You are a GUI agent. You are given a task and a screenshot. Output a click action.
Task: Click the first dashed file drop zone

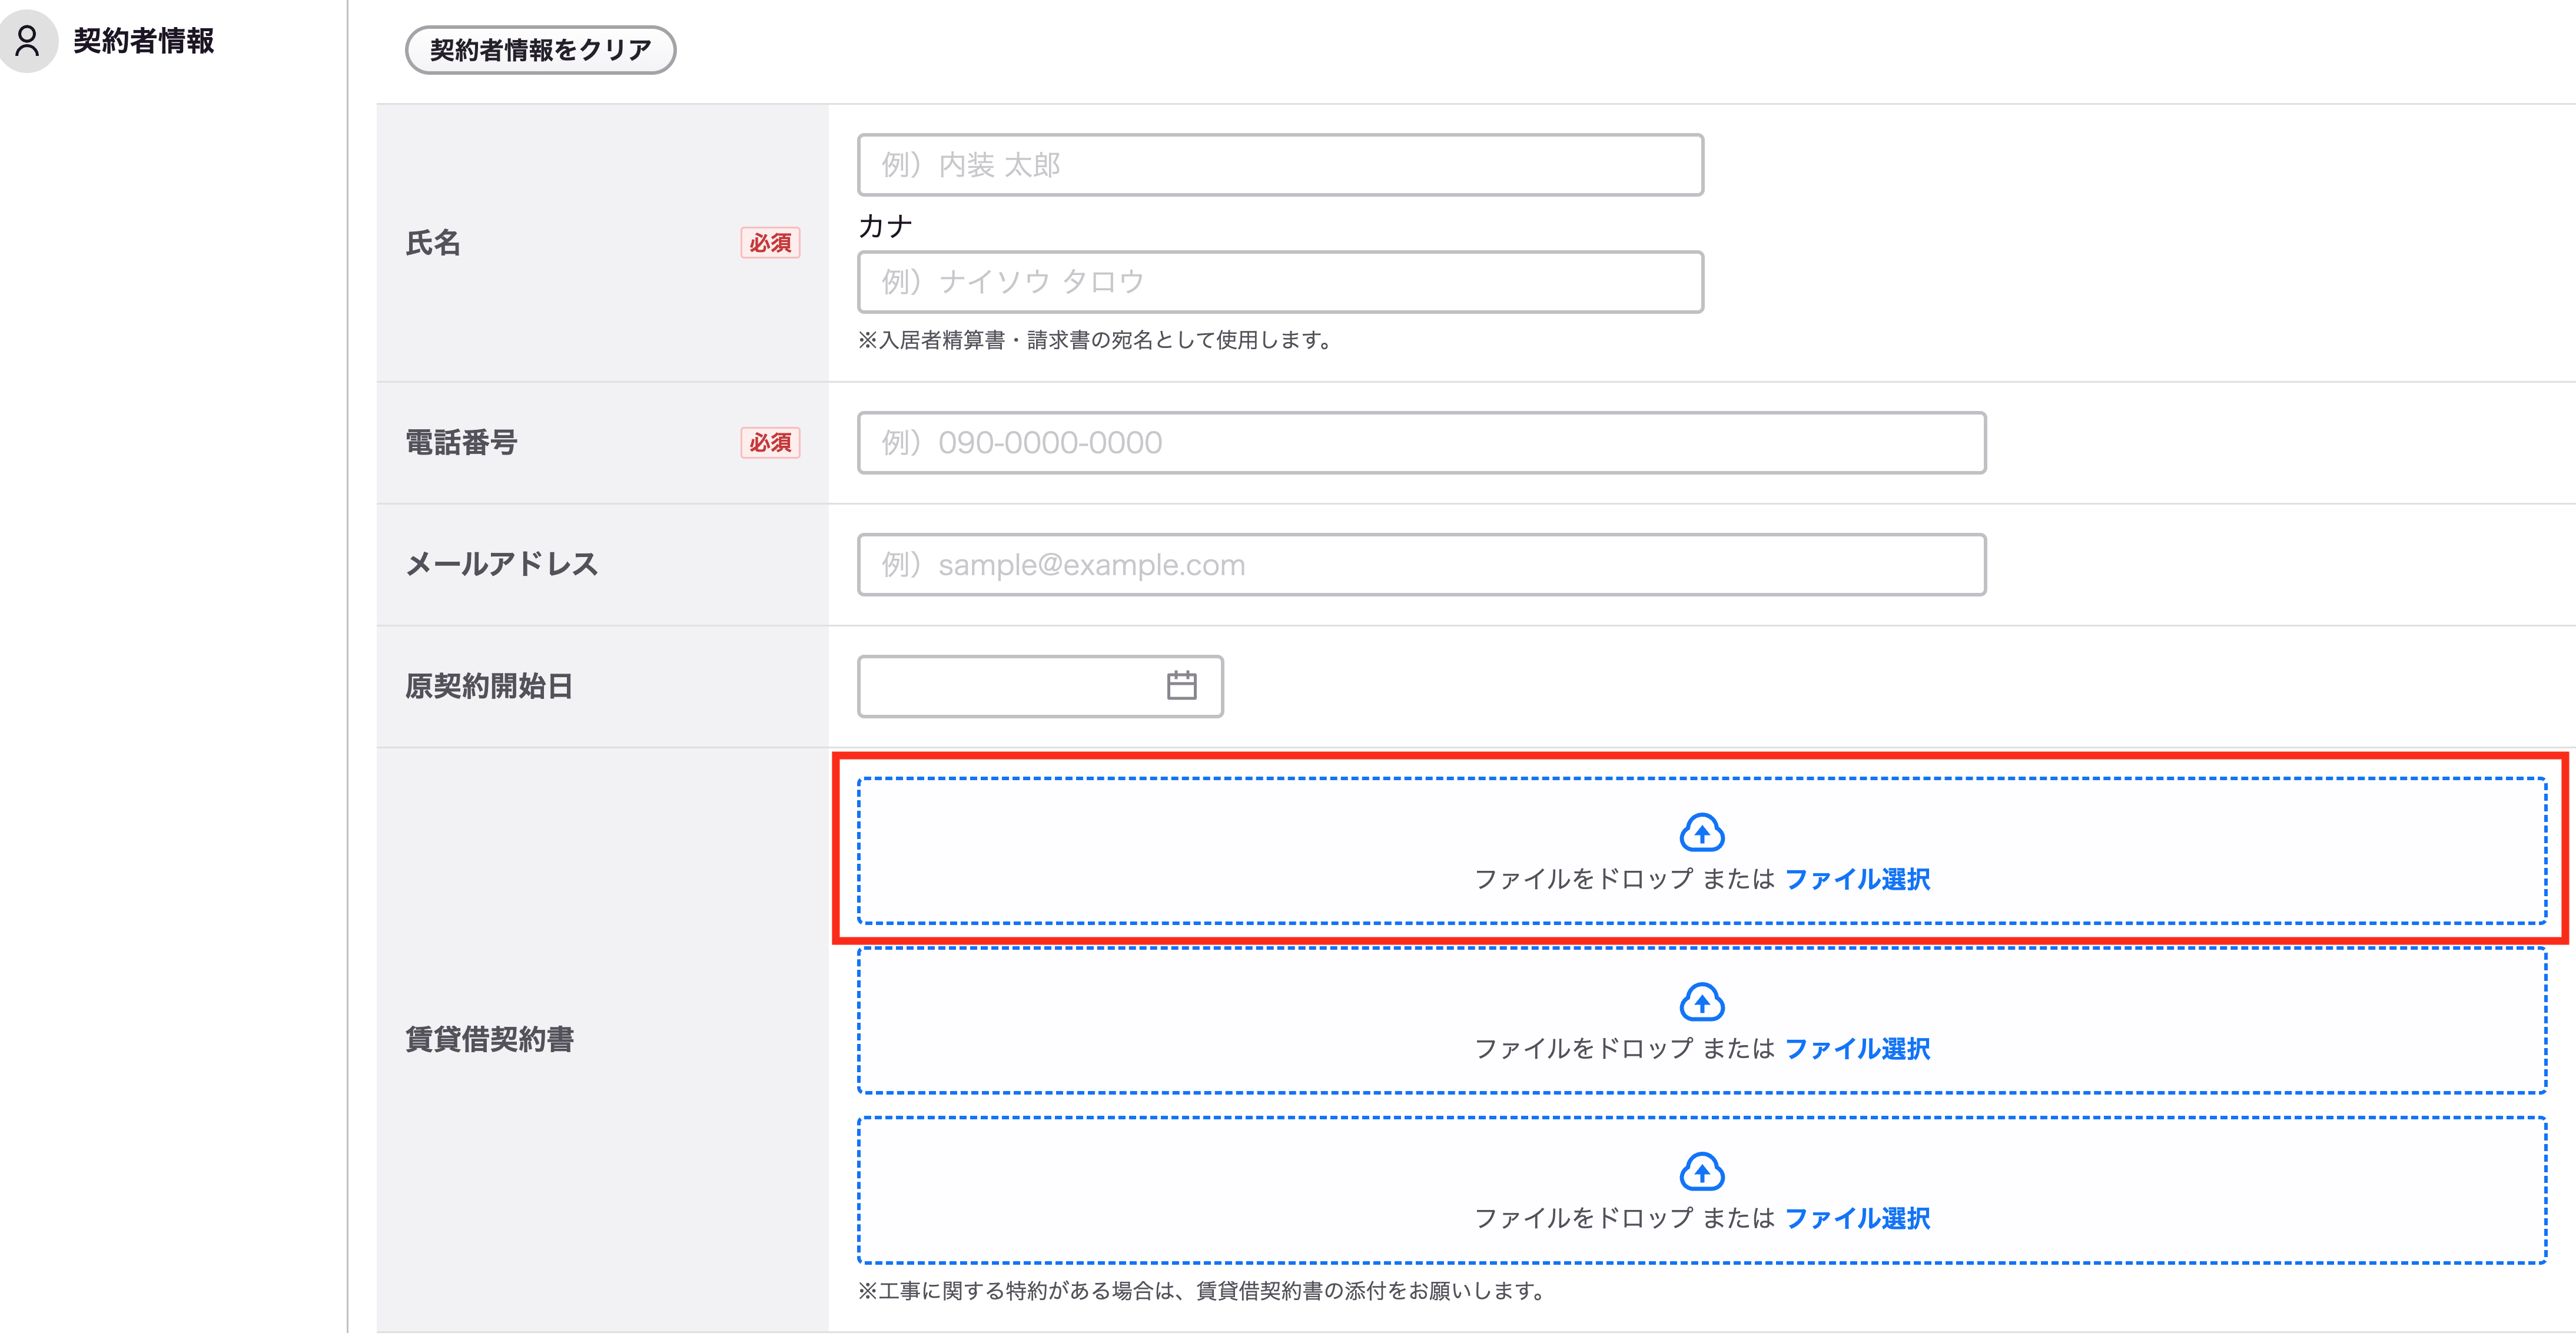1702,851
